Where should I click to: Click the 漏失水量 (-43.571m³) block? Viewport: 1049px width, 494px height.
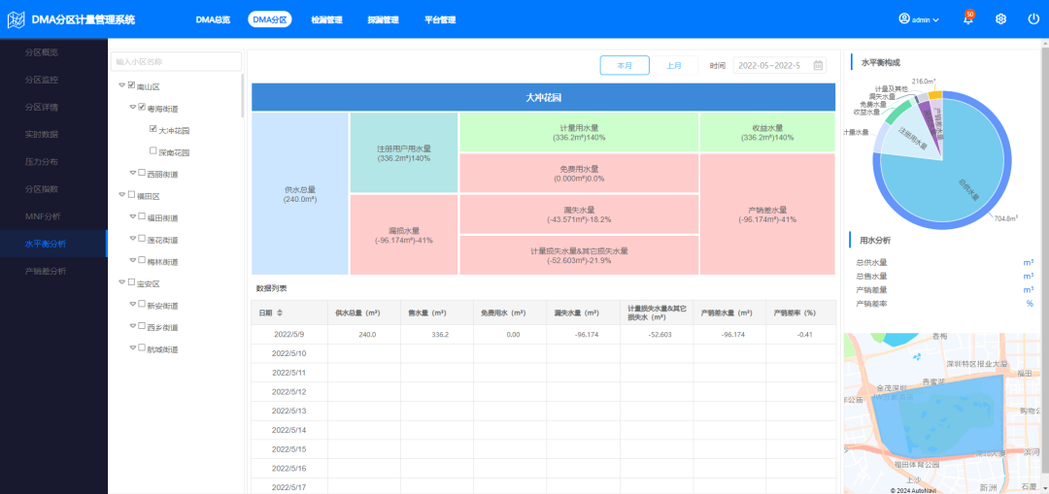579,214
